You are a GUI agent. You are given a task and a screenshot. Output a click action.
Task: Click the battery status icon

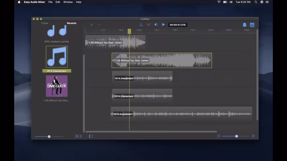pyautogui.click(x=225, y=2)
